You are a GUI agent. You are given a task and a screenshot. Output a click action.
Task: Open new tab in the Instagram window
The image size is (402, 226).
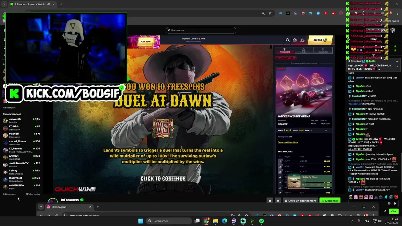click(98, 207)
